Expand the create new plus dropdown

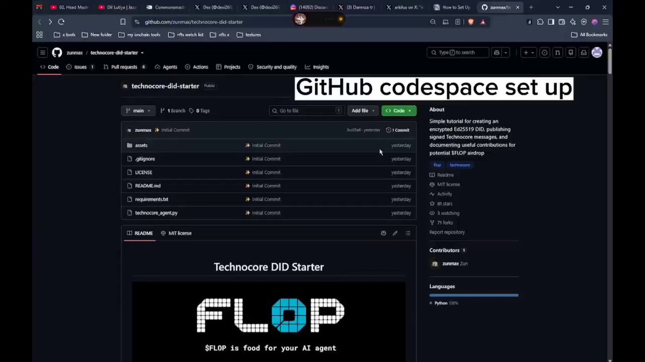click(x=529, y=53)
